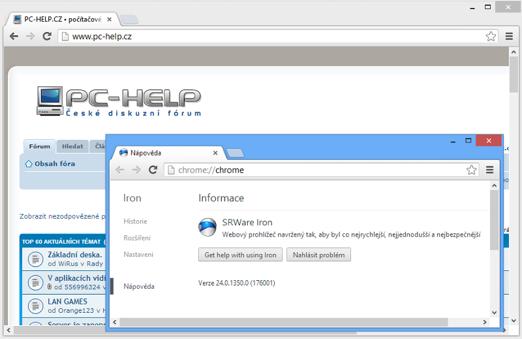Open the Základní deska topic
The image size is (522, 339).
pyautogui.click(x=75, y=255)
